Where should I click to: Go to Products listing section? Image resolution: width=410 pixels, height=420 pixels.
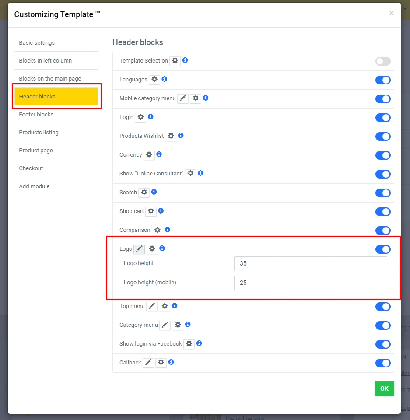pos(39,133)
